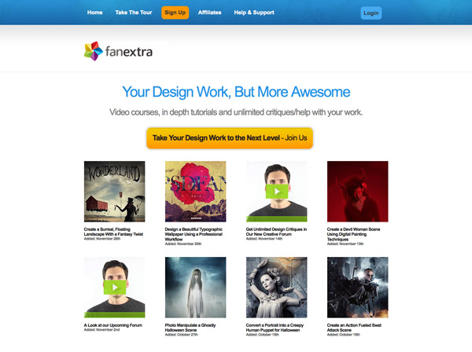Play the Unlimited Design Critiques video
Image resolution: width=472 pixels, height=352 pixels.
pos(277,191)
